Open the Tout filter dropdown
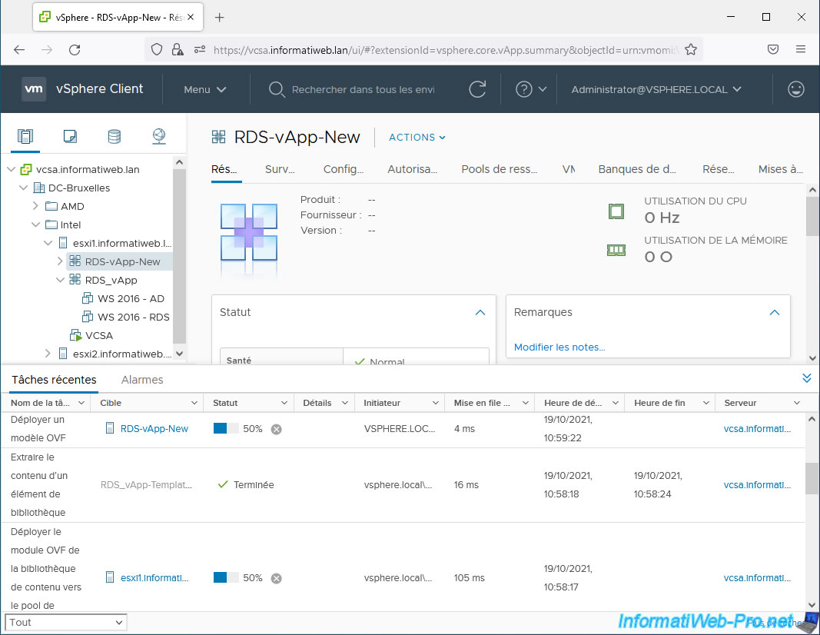This screenshot has height=635, width=820. point(66,622)
